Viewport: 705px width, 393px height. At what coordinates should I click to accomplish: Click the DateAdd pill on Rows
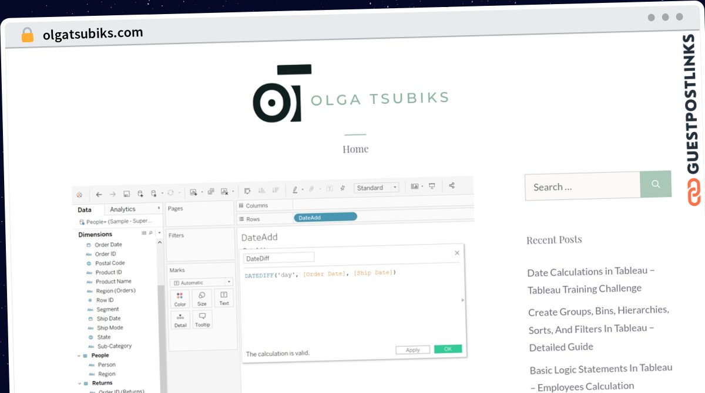tap(325, 217)
